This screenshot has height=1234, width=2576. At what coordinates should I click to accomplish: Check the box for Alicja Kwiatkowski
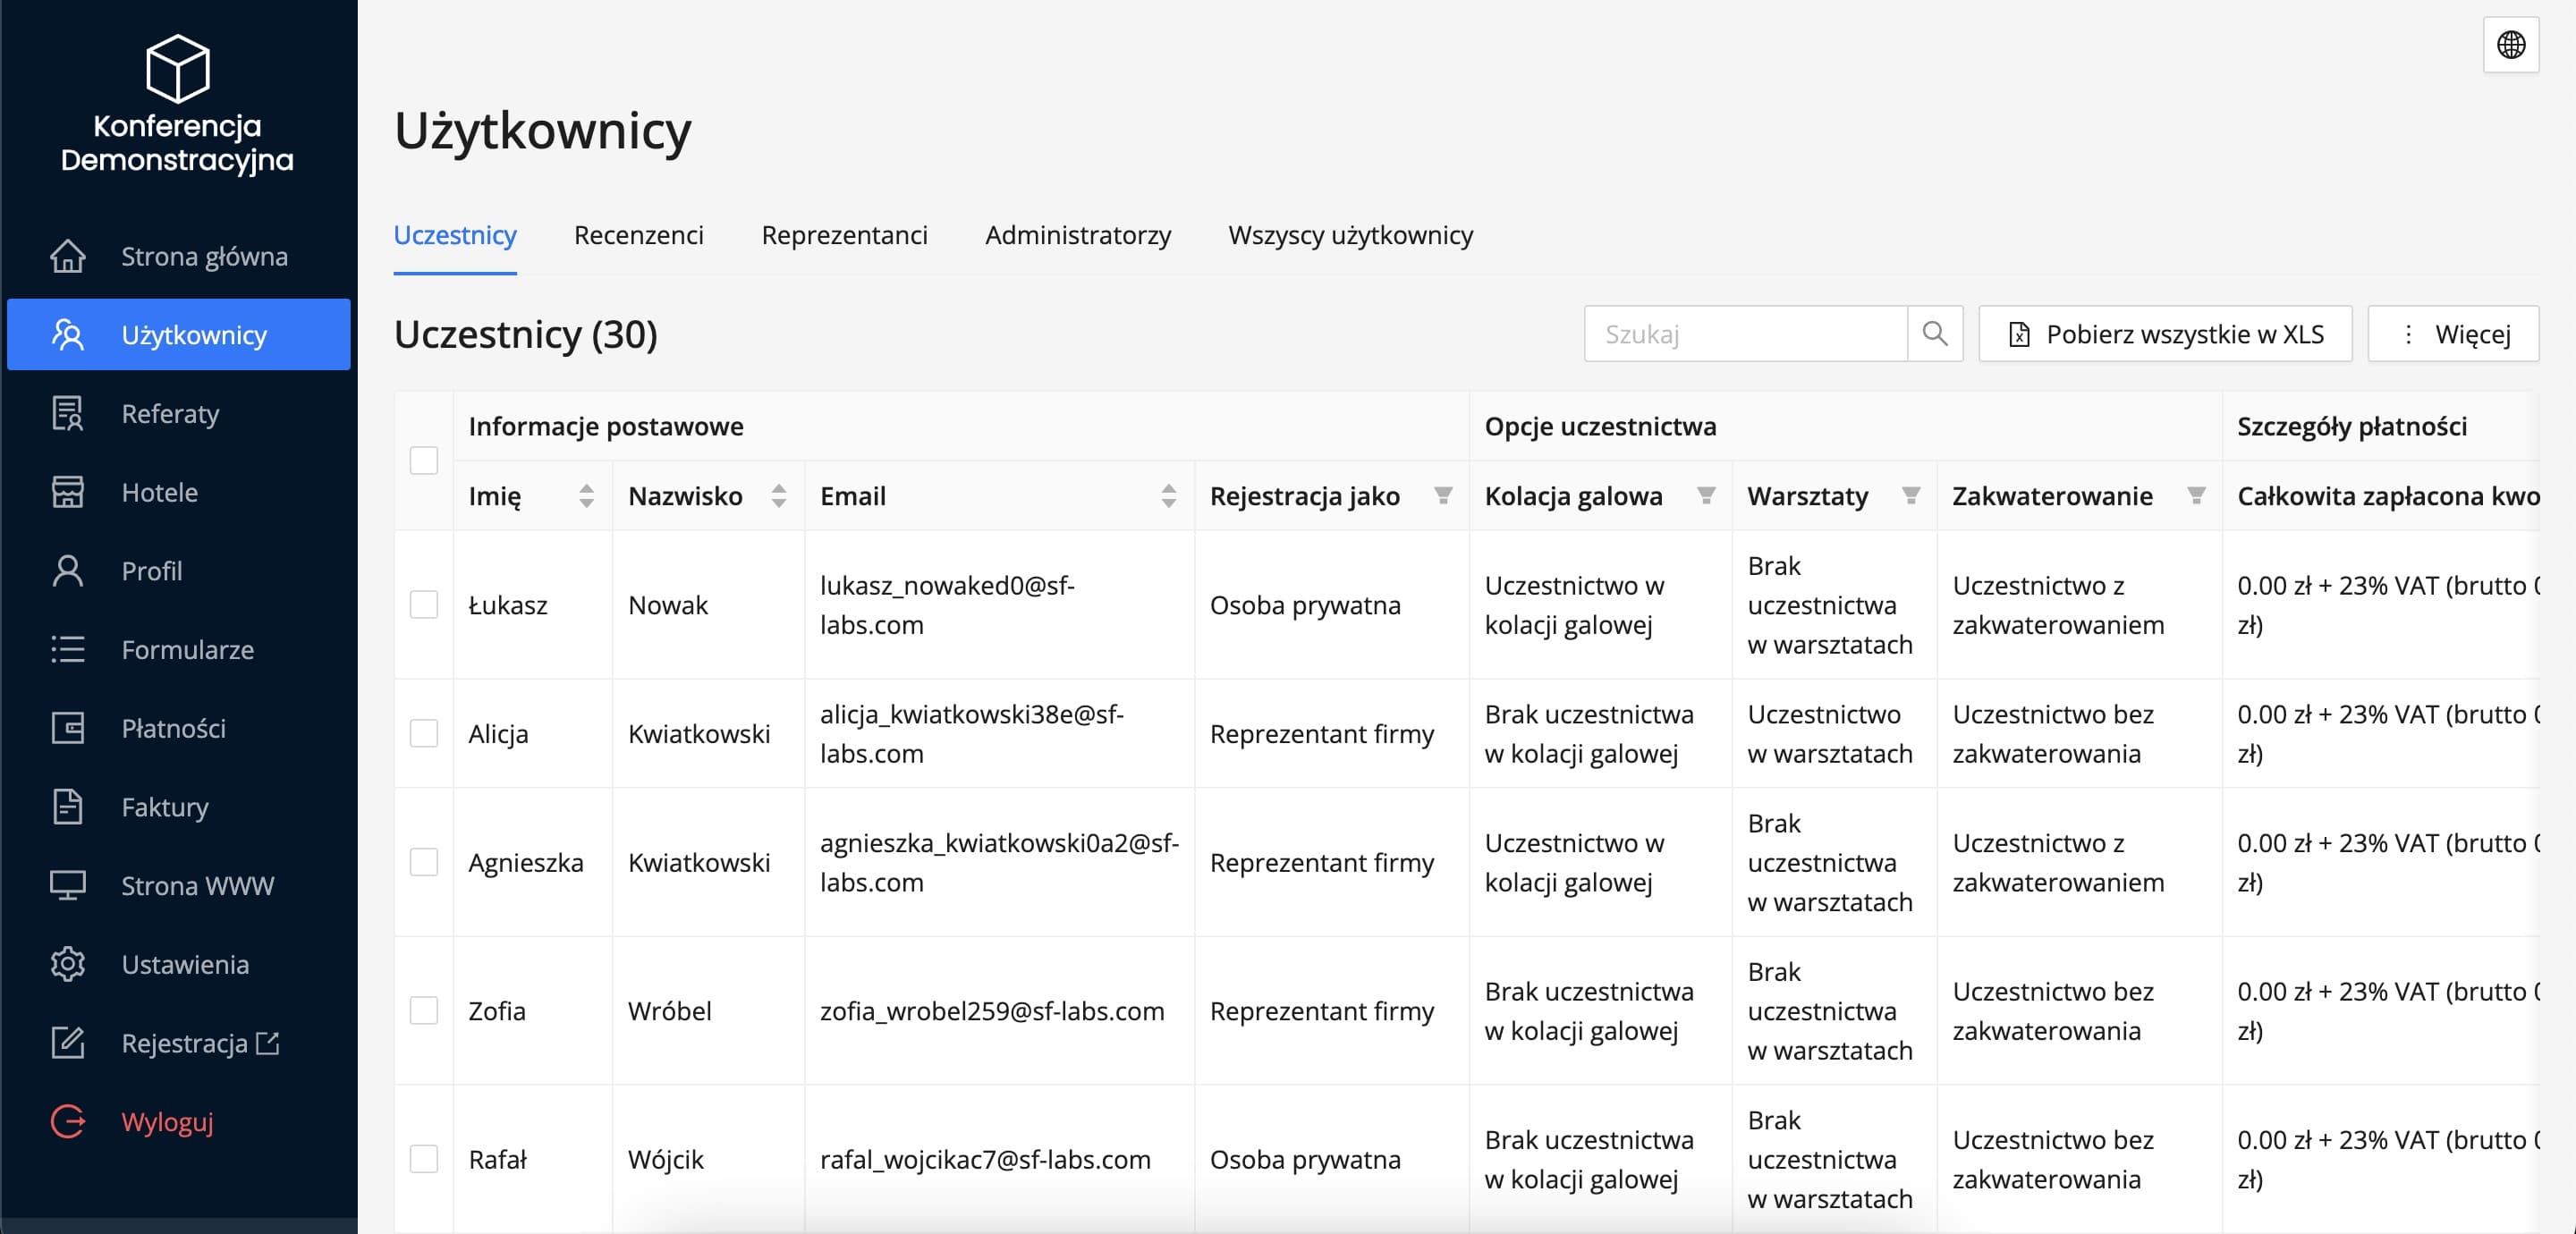coord(424,733)
